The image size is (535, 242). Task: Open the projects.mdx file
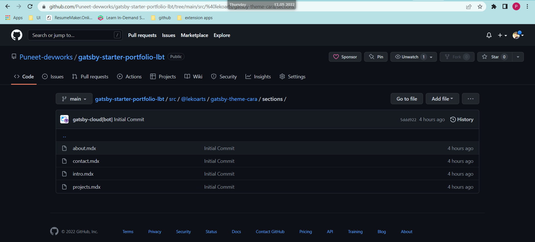tap(87, 187)
